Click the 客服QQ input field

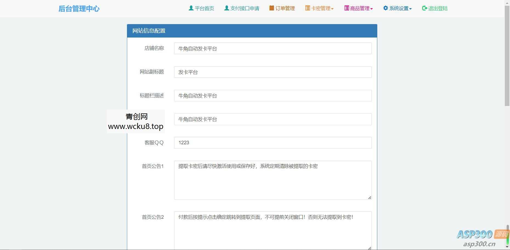click(273, 143)
